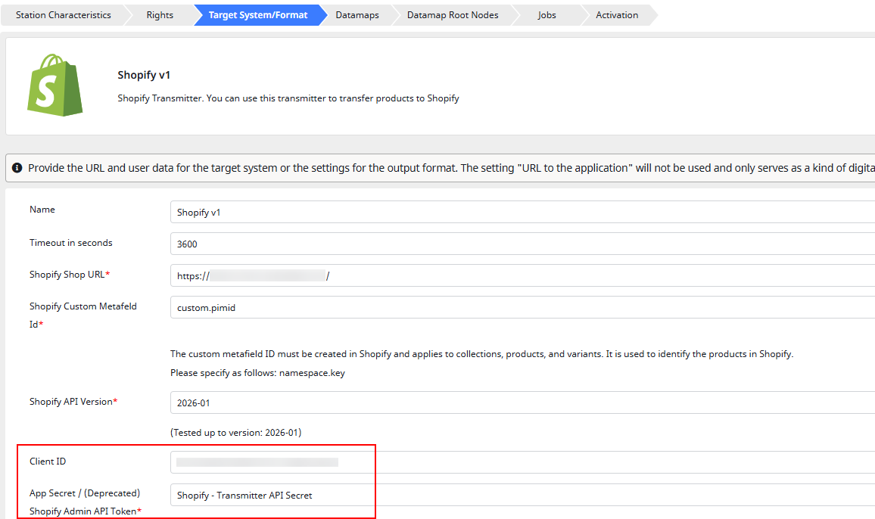Click the Shopify v1 transmitter title
This screenshot has height=519, width=875.
click(144, 75)
